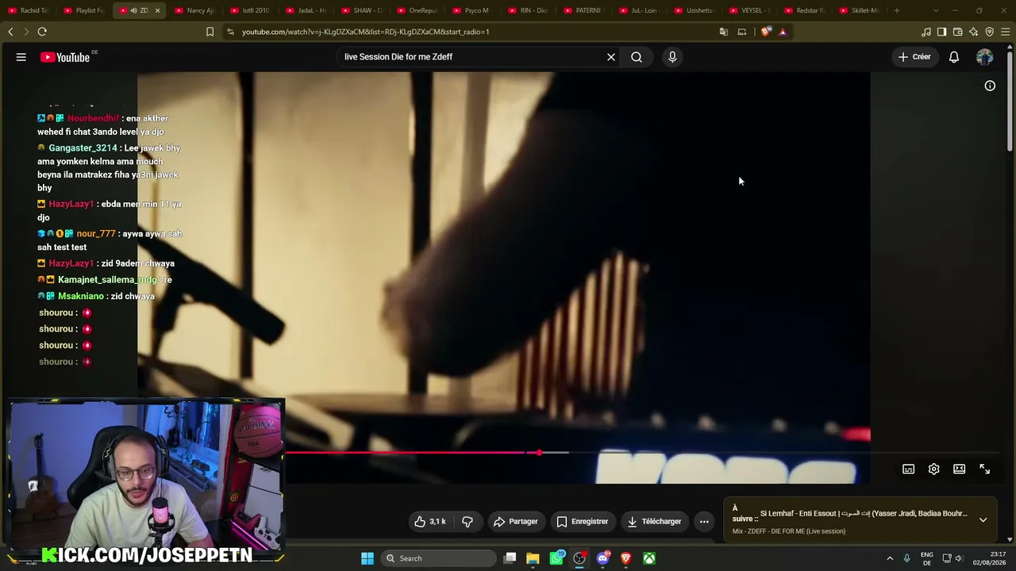
Task: Show the video info card icon
Action: (990, 86)
